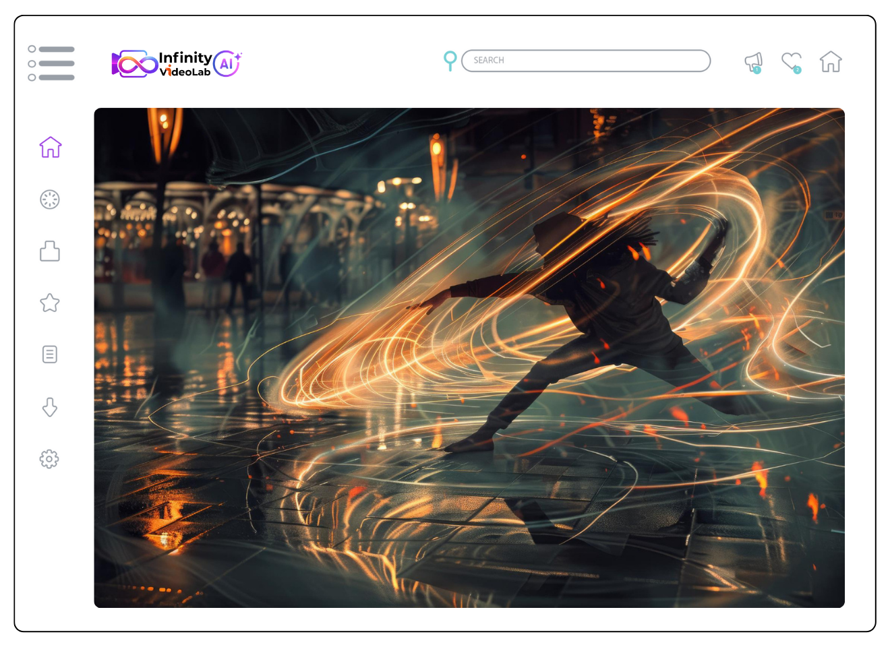Open the plugin puzzle sidebar icon

click(50, 251)
